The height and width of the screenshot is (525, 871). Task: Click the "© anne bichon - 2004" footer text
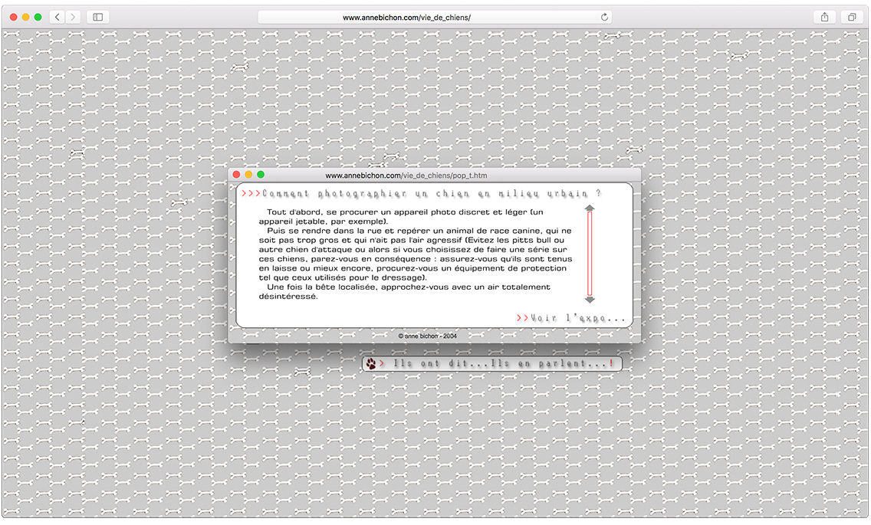(427, 336)
